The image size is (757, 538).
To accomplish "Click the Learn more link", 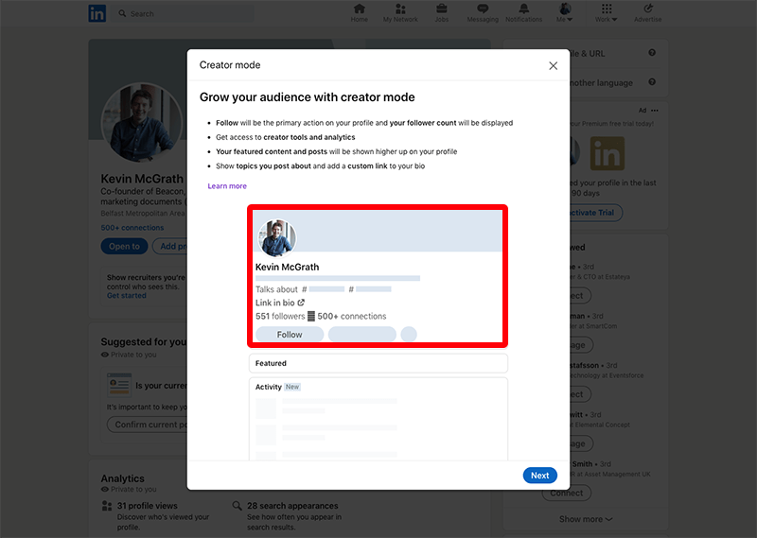I will 227,185.
